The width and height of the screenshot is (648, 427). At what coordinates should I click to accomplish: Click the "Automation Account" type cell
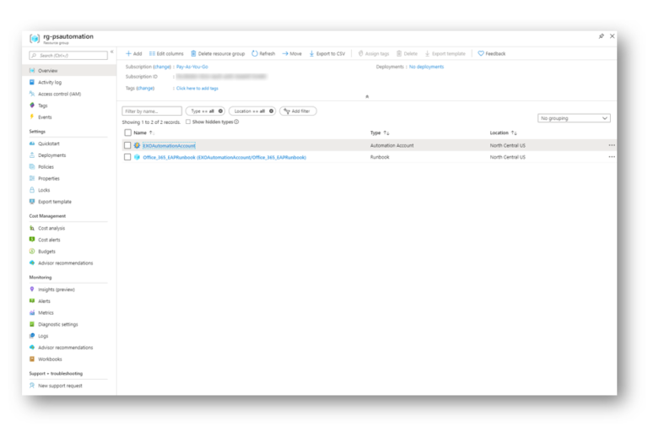click(391, 145)
